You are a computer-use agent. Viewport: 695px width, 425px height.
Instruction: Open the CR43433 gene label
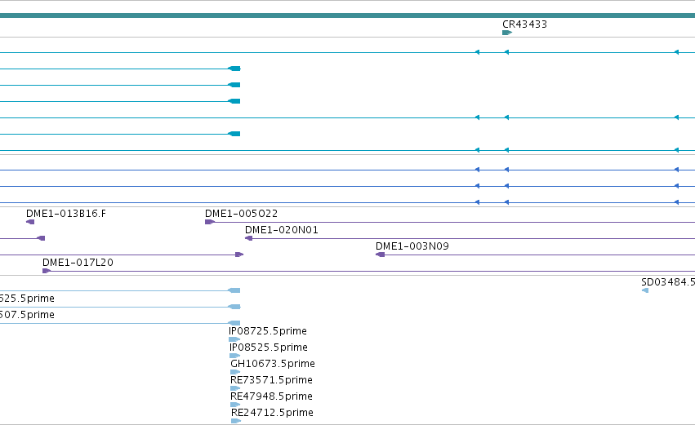click(524, 24)
